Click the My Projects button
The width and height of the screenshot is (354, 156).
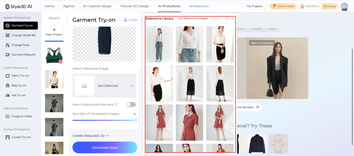click(x=254, y=6)
